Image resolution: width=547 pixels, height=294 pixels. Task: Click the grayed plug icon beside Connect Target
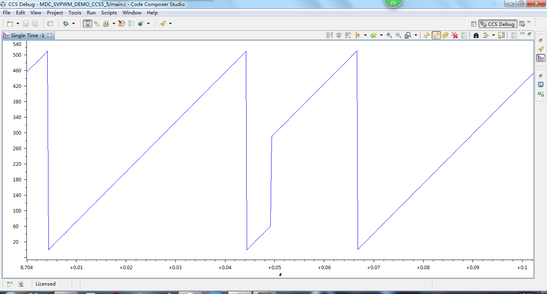pos(97,24)
